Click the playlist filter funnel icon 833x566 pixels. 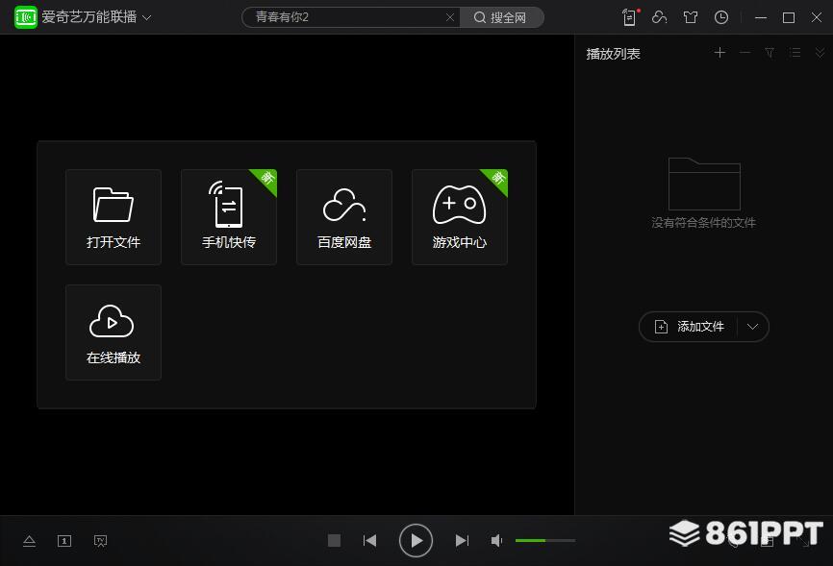pyautogui.click(x=770, y=53)
